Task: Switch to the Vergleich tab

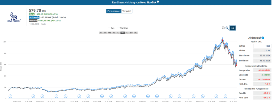Action: click(127, 11)
